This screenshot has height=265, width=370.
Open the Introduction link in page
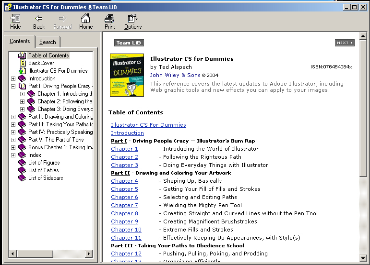pyautogui.click(x=127, y=133)
